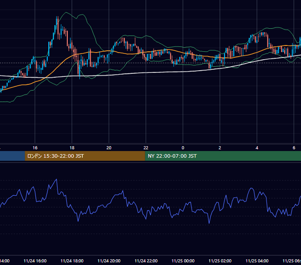Click the 6 hour label on the chart axis

tap(294, 148)
